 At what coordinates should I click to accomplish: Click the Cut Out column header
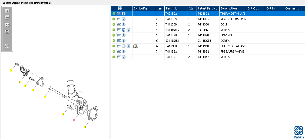(256, 8)
